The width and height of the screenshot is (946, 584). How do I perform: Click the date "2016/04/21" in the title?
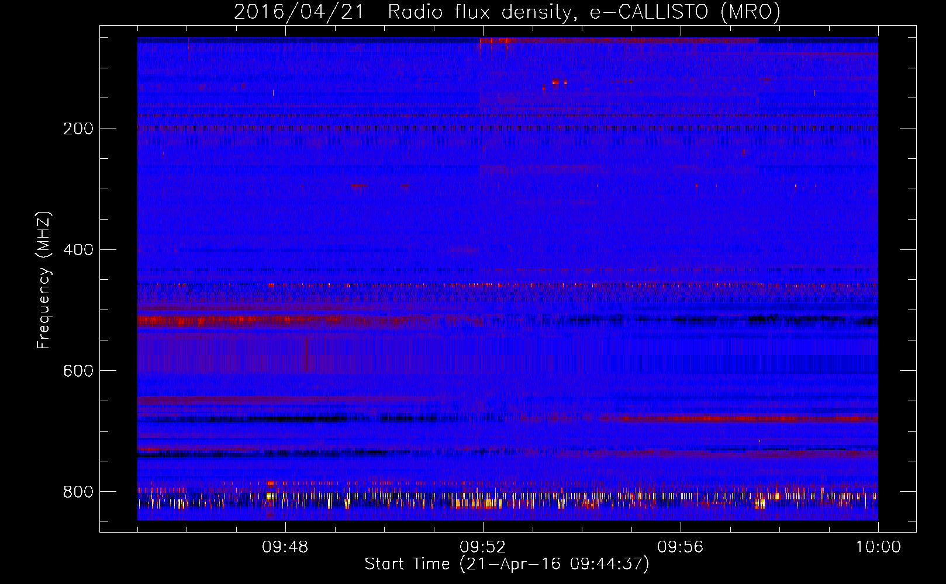coord(299,12)
